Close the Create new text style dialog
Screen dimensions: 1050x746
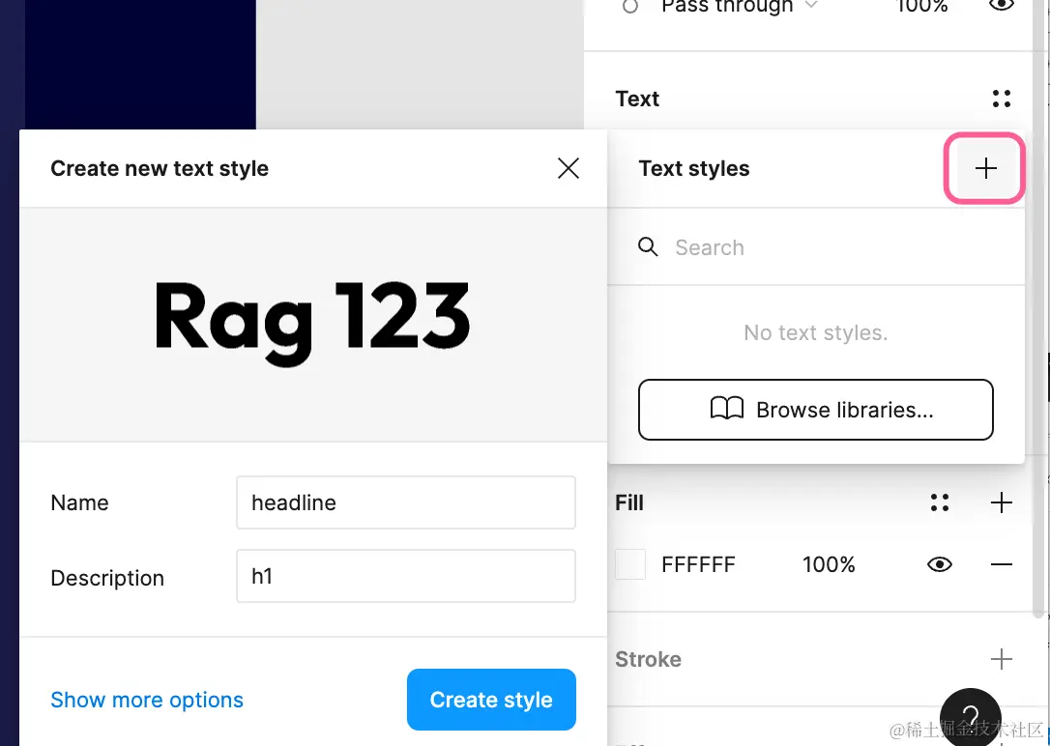pyautogui.click(x=568, y=168)
